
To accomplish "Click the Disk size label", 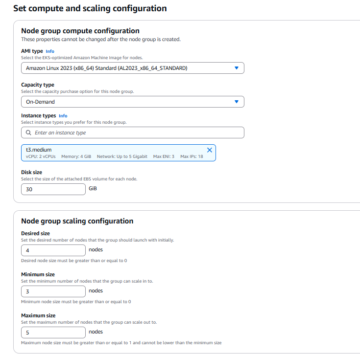I will coord(31,172).
